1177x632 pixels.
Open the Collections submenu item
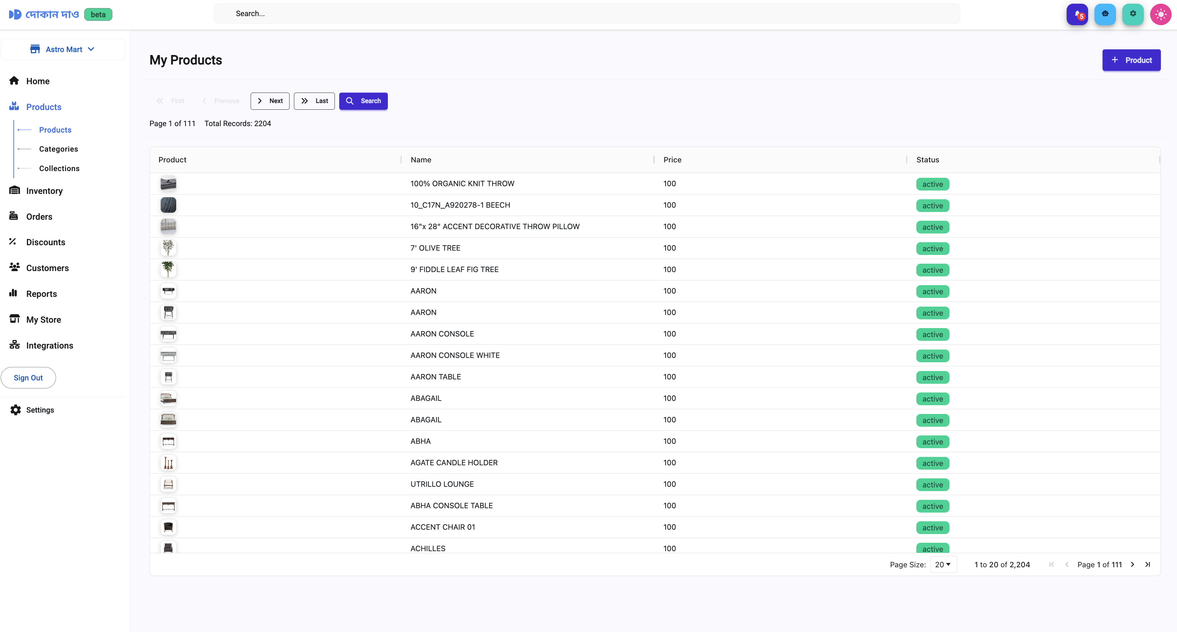[x=59, y=168]
